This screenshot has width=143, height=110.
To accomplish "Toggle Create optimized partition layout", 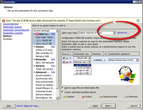I will (x=62, y=92).
